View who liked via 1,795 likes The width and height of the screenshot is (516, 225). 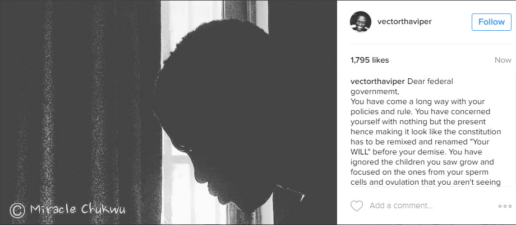coord(370,60)
